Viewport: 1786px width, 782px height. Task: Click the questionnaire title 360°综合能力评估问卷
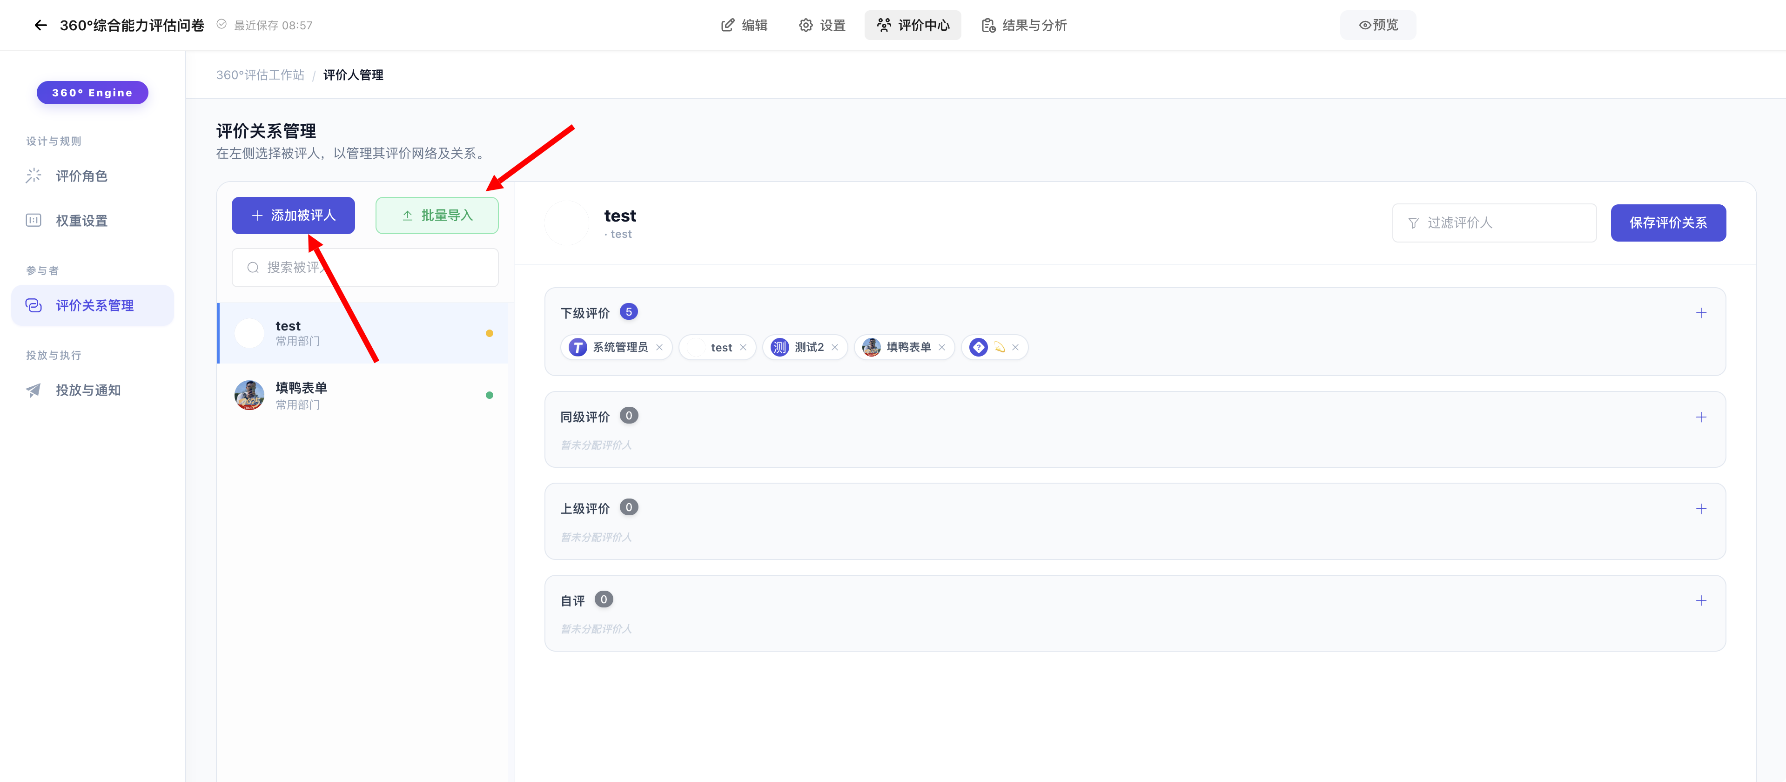click(x=132, y=26)
